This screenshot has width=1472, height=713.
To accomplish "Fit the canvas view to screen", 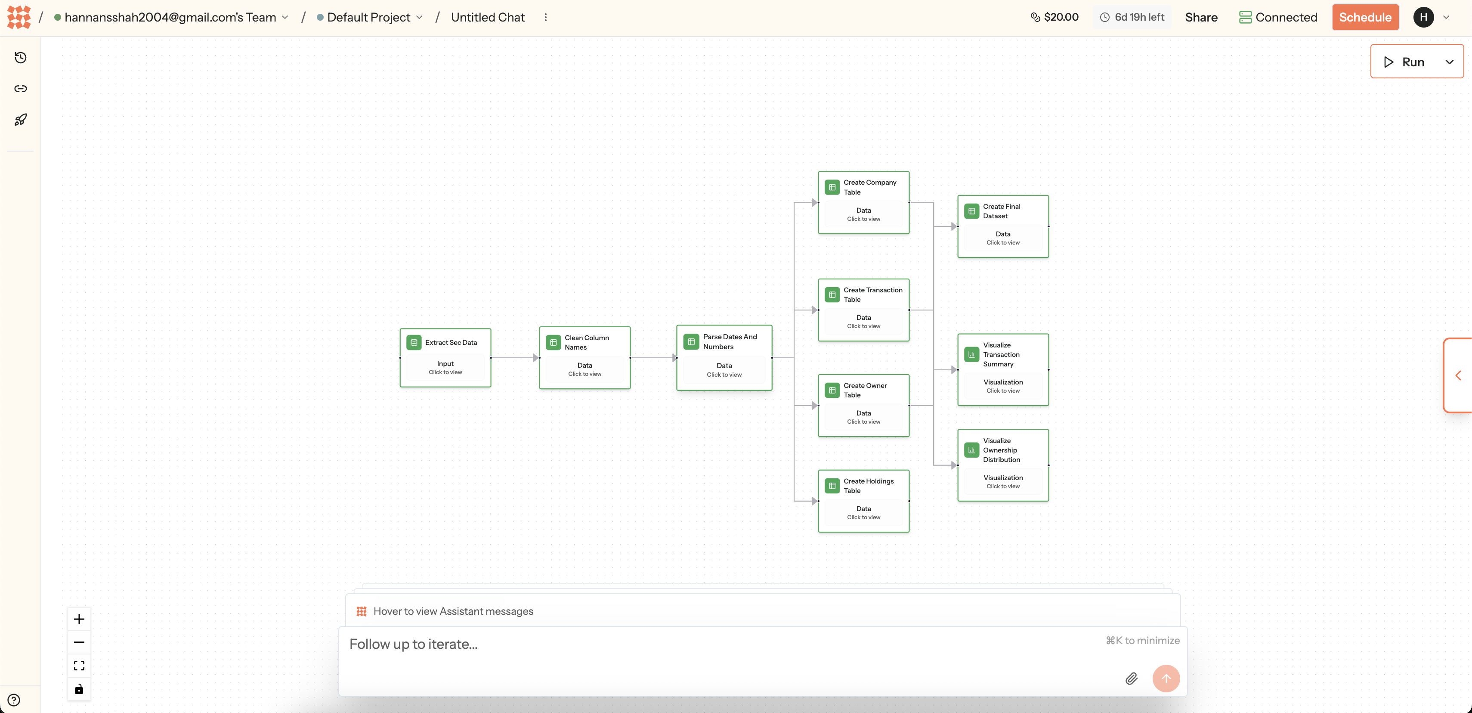I will (x=79, y=666).
